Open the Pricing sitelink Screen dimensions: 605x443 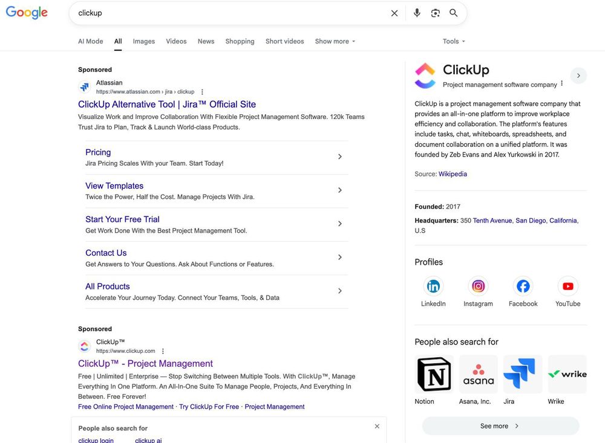[98, 152]
